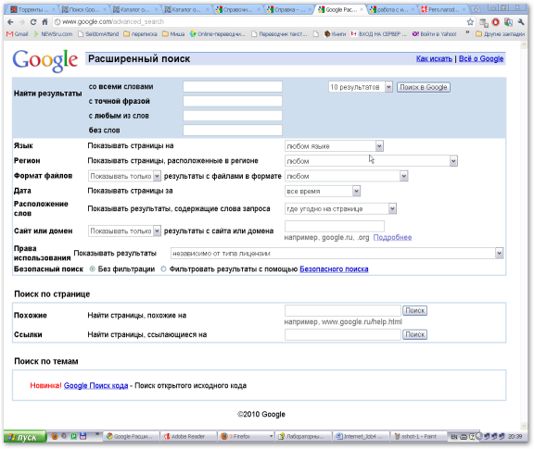Click the extension icon left of the wrench
534x449 pixels.
tap(508, 22)
